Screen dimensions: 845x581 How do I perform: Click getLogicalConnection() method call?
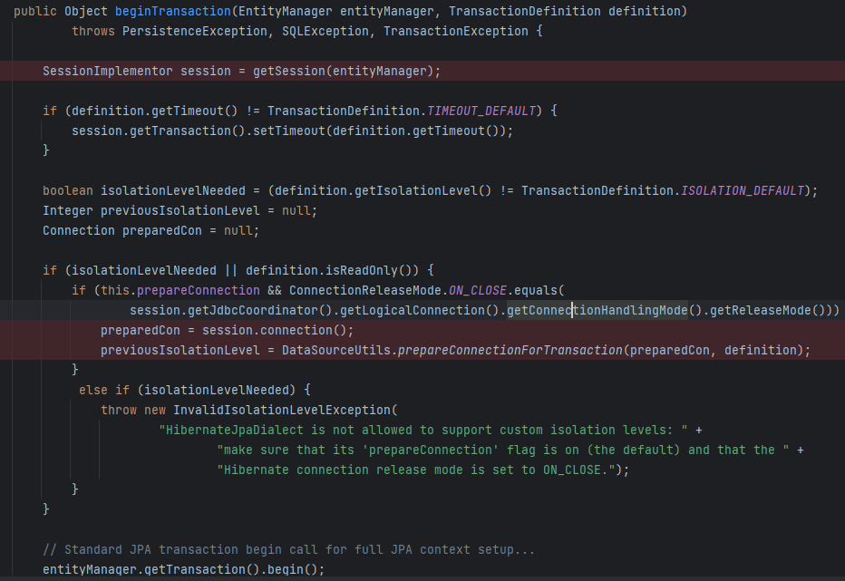419,311
